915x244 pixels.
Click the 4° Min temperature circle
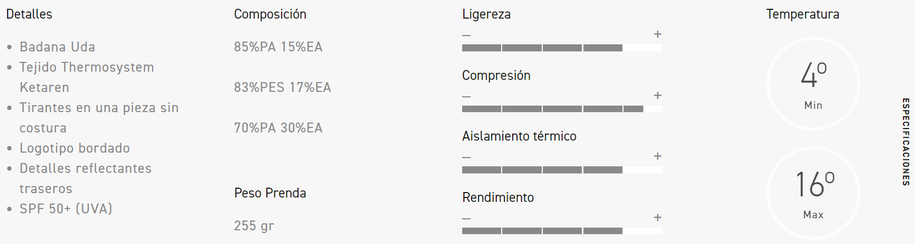pos(813,84)
